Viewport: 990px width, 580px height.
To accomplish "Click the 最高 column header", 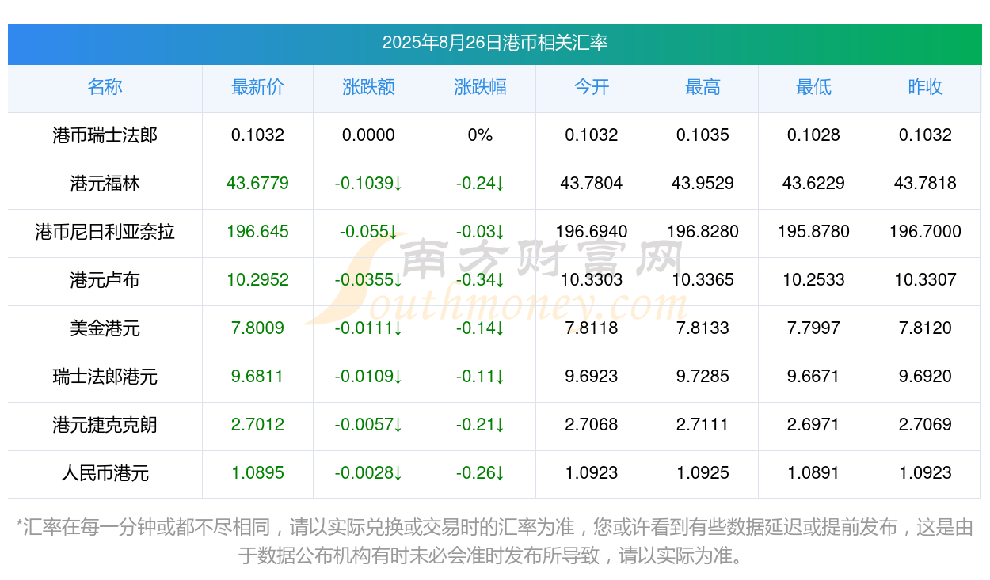I will (703, 87).
